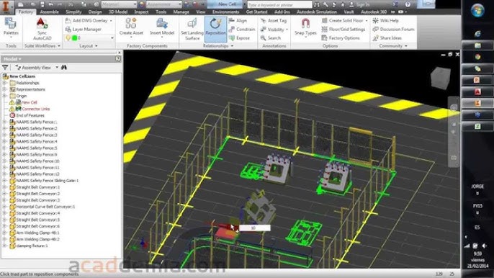494x278 pixels.
Task: Switch to the Design ribbon tab
Action: 95,12
